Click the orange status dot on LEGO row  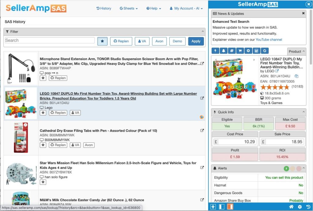202,117
